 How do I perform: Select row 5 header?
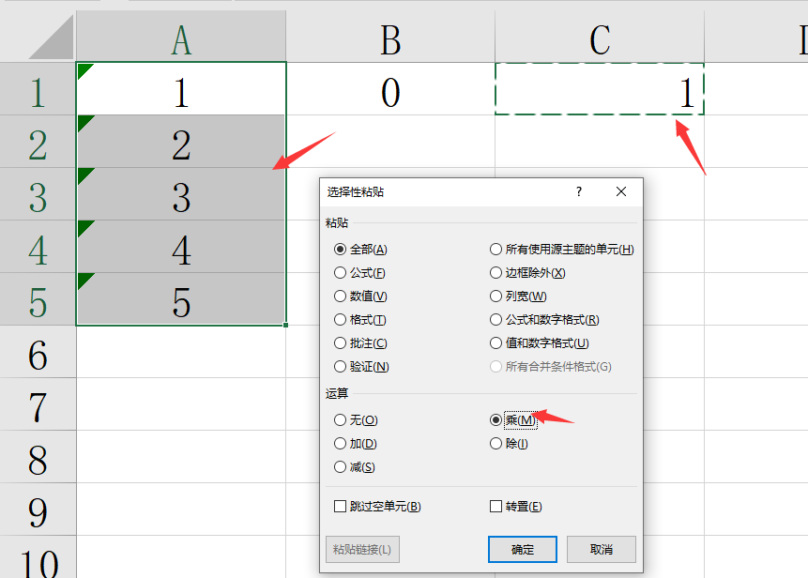(x=38, y=299)
